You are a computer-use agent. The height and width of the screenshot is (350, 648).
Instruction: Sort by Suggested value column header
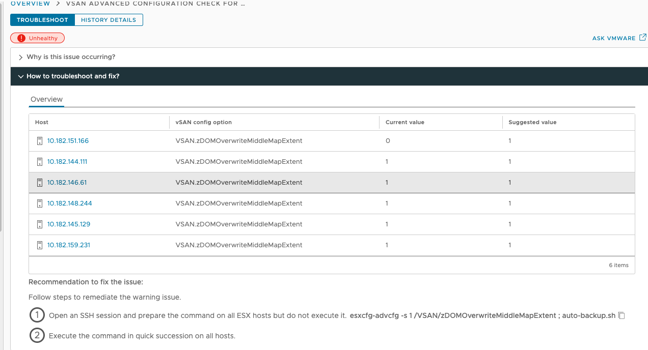click(x=532, y=122)
